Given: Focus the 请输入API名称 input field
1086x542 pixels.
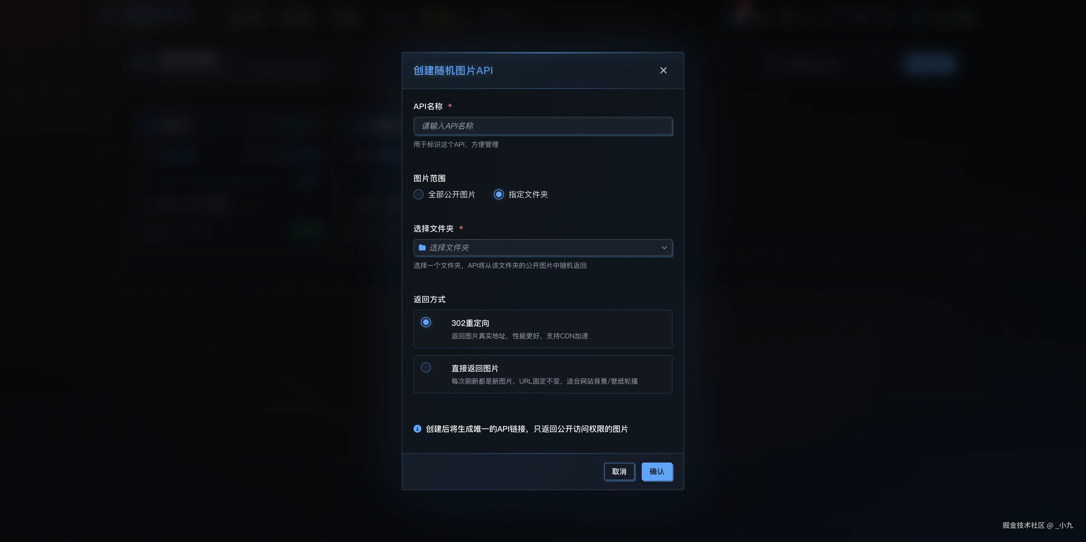Looking at the screenshot, I should [x=543, y=126].
